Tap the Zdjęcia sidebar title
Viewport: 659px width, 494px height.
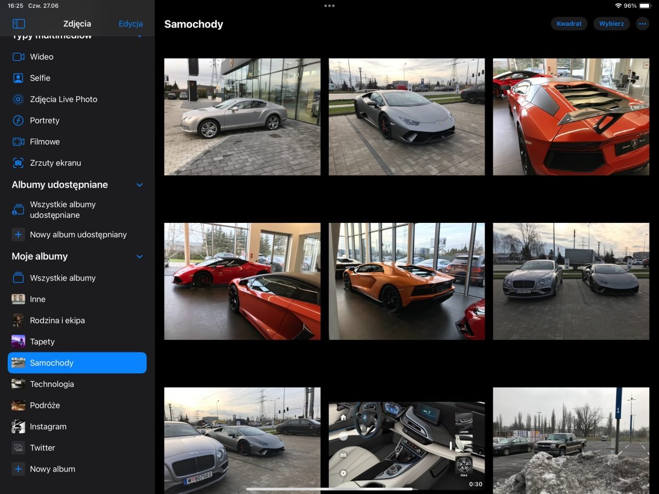pyautogui.click(x=77, y=24)
